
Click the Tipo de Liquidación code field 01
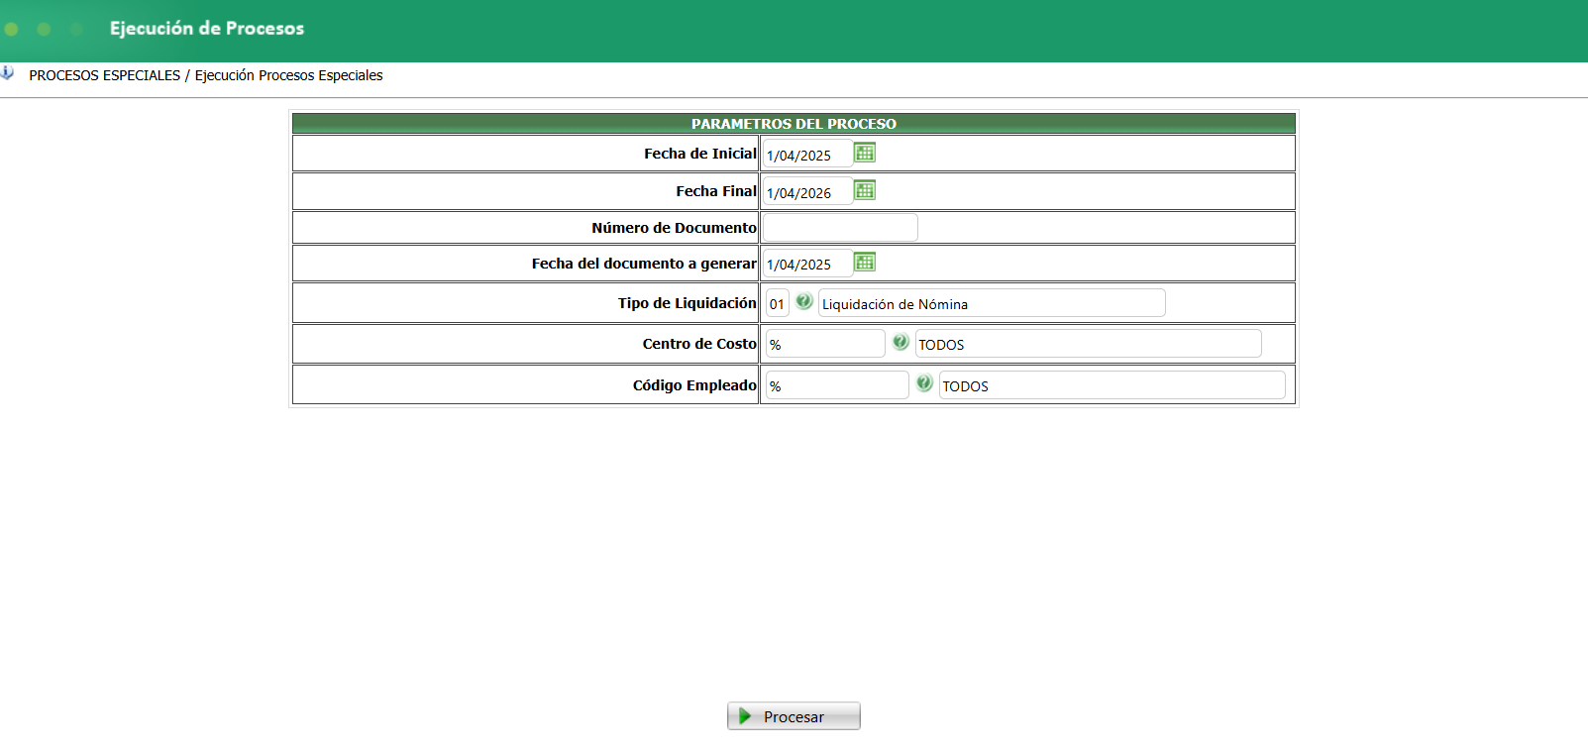coord(778,303)
